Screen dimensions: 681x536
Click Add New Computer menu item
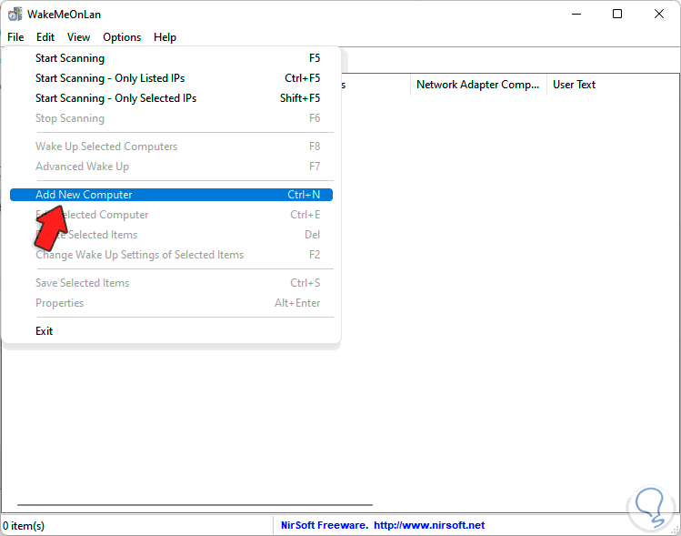(x=171, y=195)
